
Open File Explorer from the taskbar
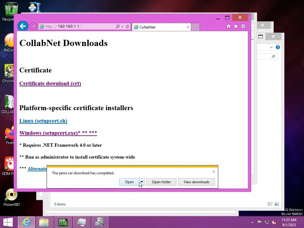[44, 222]
